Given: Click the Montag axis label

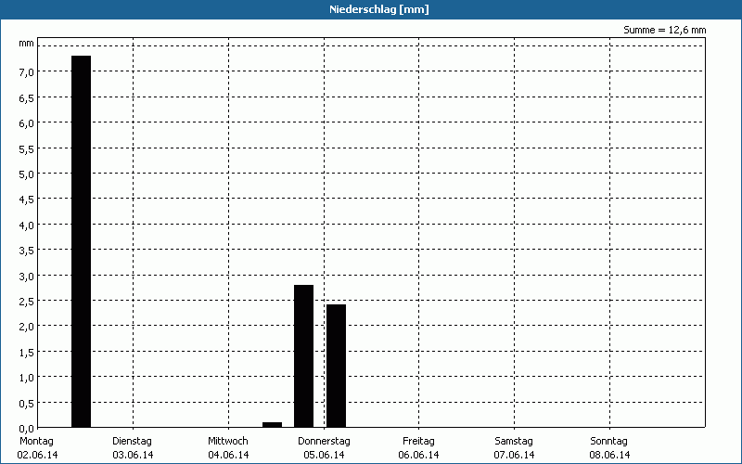Looking at the screenshot, I should point(36,441).
